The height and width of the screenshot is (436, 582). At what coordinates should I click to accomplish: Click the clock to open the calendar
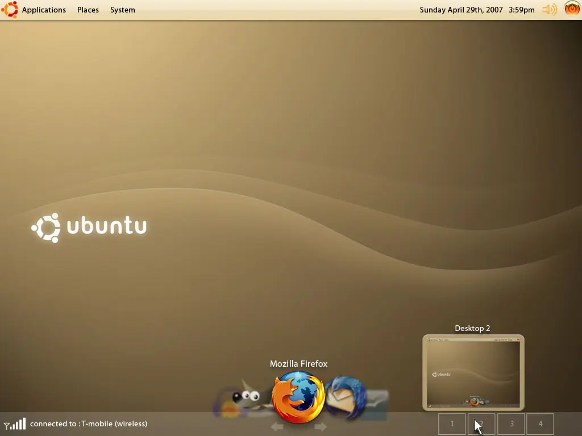pos(477,10)
